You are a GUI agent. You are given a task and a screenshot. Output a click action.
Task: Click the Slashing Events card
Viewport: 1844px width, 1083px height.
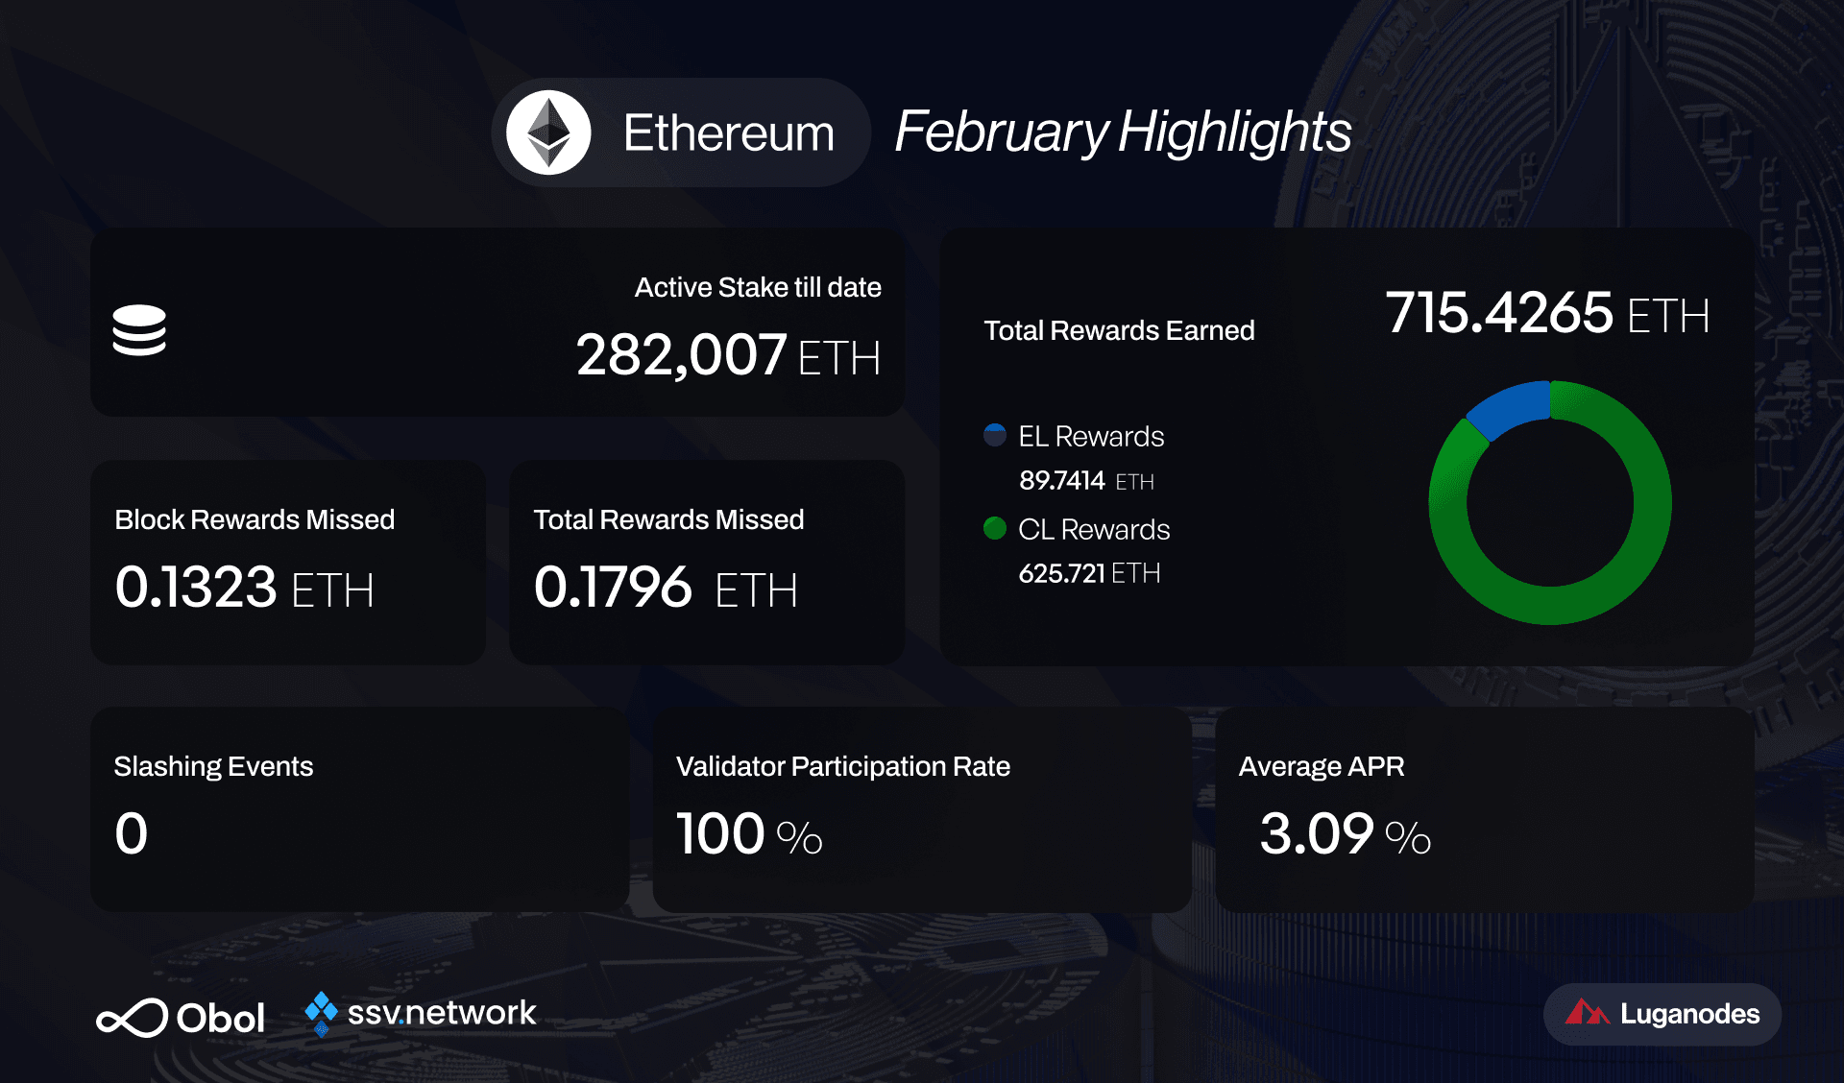360,809
